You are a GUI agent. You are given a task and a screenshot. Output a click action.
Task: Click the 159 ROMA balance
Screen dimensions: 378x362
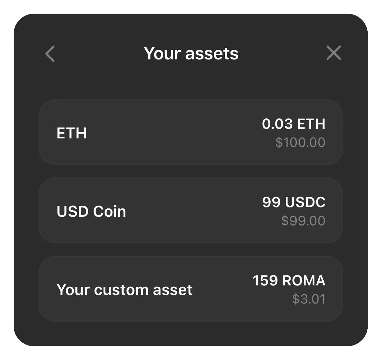[289, 281]
